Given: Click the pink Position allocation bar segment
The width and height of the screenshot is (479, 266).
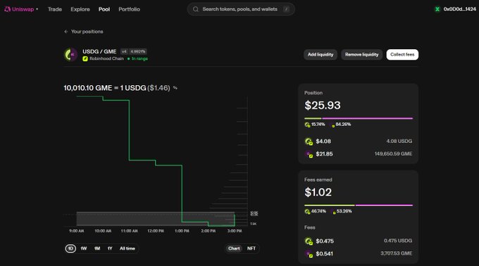Looking at the screenshot, I should (368, 118).
